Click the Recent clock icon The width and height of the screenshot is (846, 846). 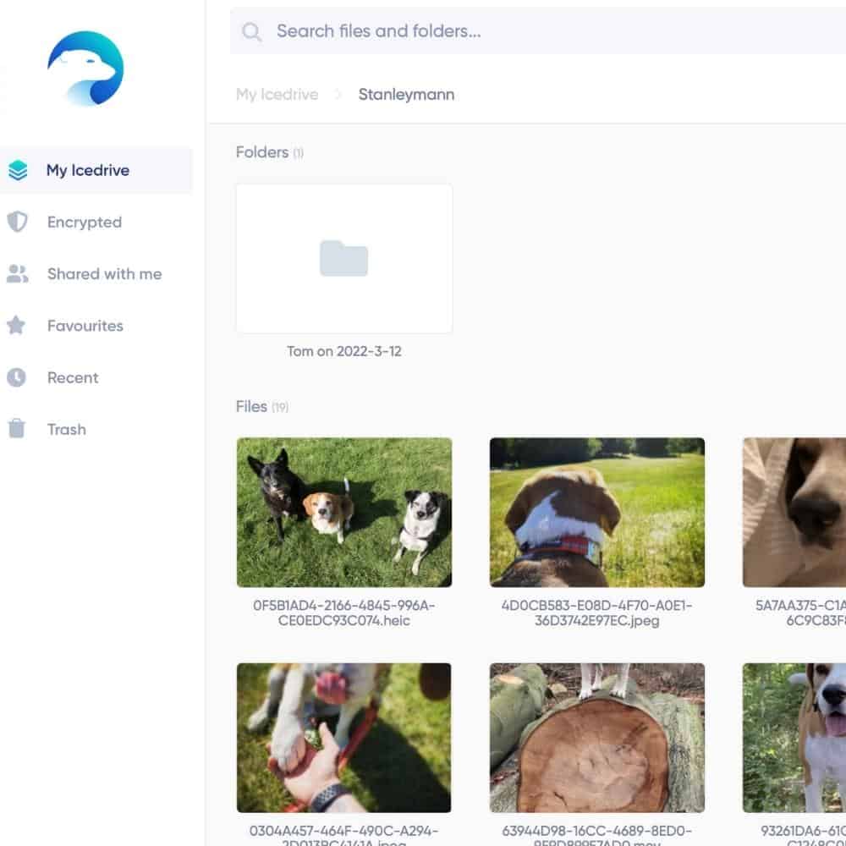[16, 377]
